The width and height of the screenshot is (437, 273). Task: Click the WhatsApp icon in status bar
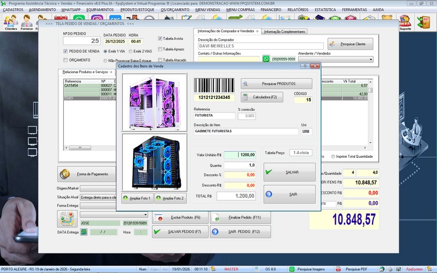(x=292, y=269)
